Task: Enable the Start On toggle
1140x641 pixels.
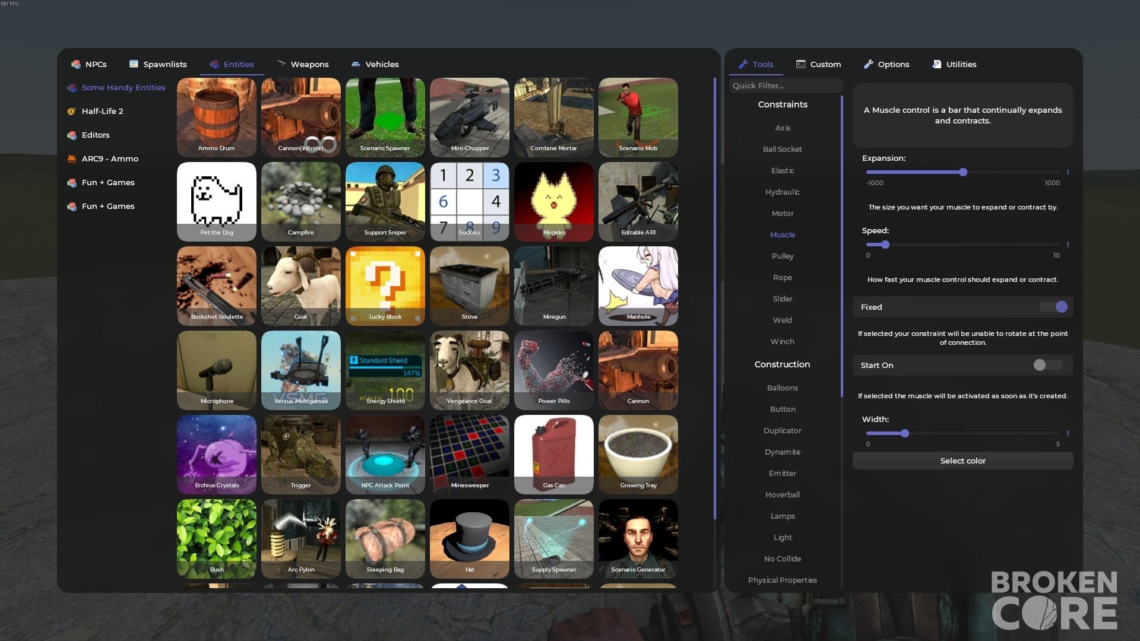Action: click(1048, 365)
